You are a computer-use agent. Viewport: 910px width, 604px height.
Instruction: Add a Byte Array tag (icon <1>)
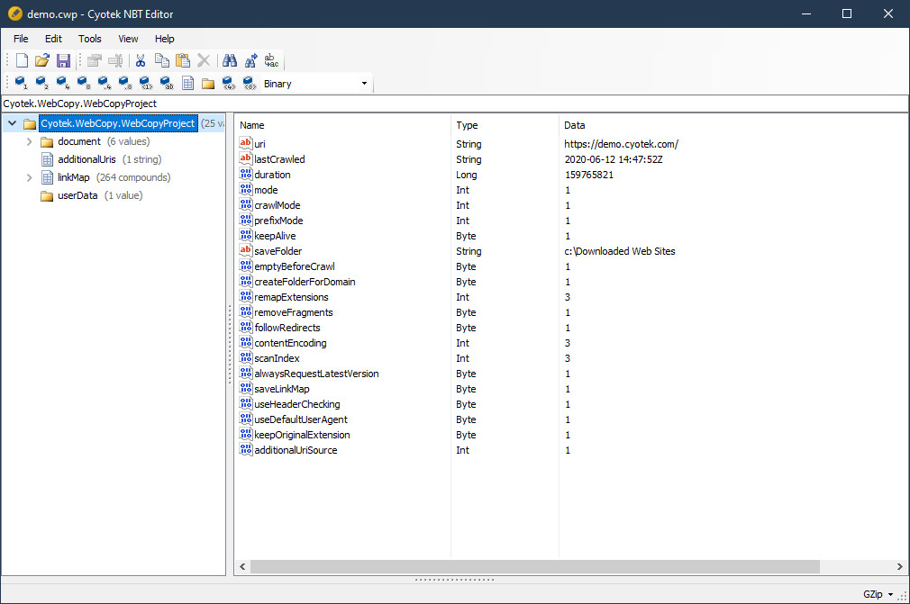(x=146, y=83)
